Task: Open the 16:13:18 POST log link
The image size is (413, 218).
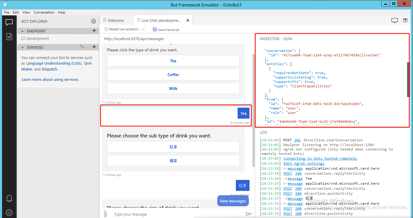Action: pyautogui.click(x=288, y=173)
